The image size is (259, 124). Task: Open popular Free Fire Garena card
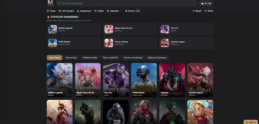(x=186, y=29)
